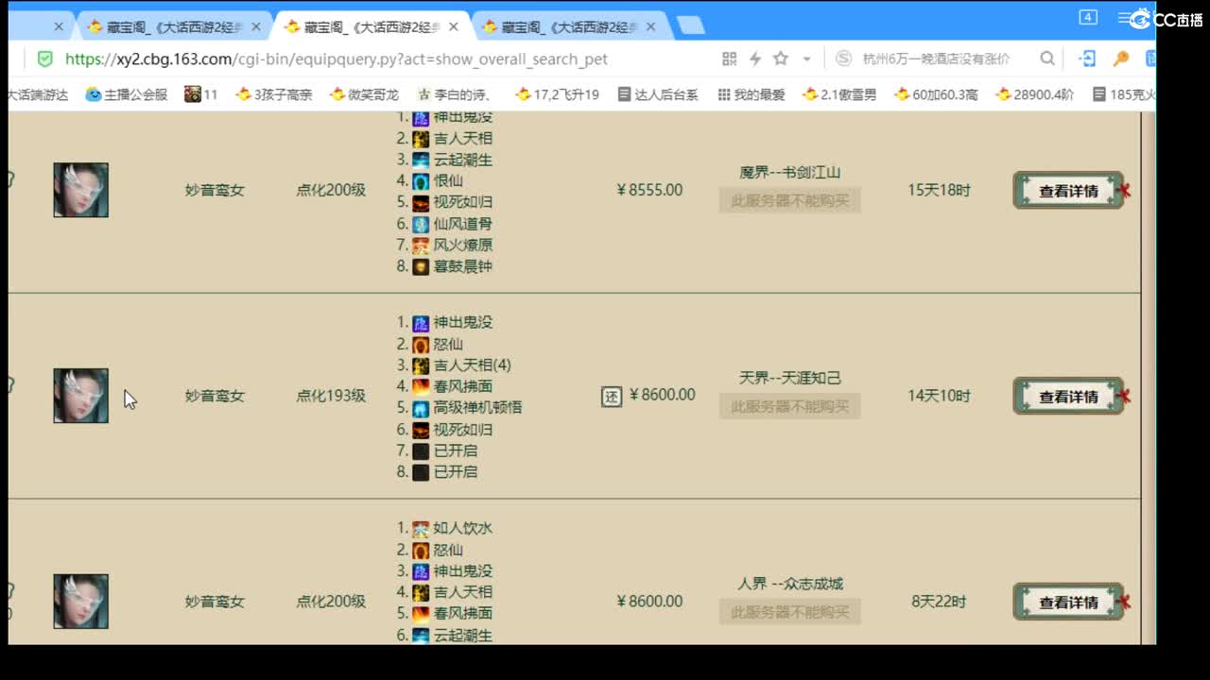The width and height of the screenshot is (1210, 680).
Task: Click the 还 bargain icon beside ¥8600.00
Action: pyautogui.click(x=612, y=396)
